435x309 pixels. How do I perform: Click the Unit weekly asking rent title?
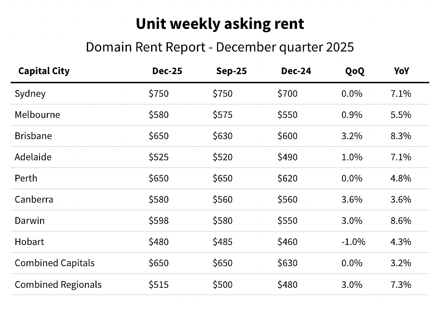click(x=220, y=24)
